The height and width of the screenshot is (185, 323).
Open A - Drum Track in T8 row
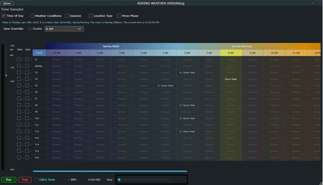187,105
